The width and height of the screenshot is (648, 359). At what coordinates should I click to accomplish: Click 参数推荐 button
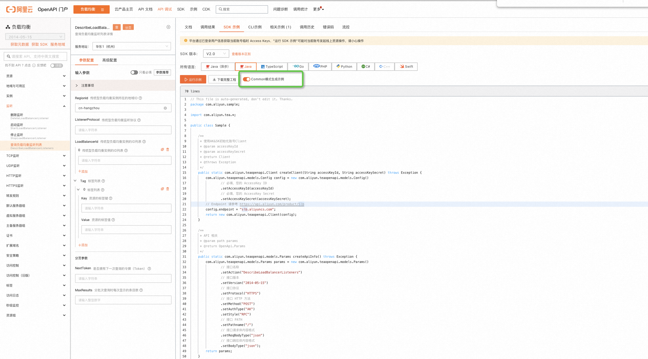(x=162, y=72)
